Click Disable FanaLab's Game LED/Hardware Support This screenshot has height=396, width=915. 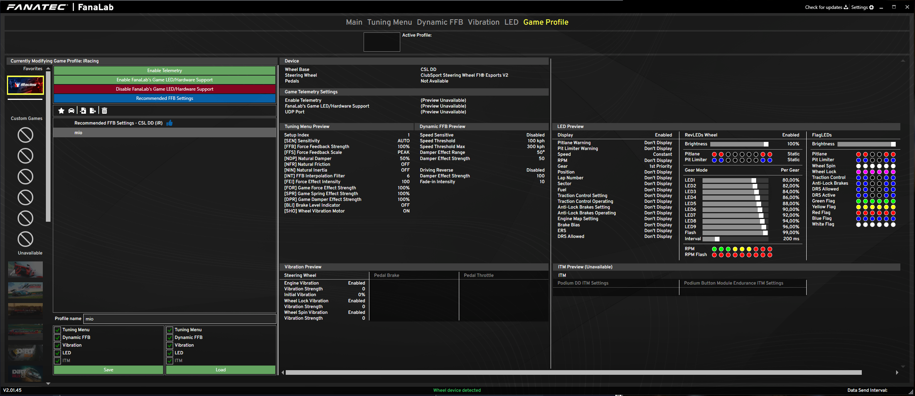165,89
